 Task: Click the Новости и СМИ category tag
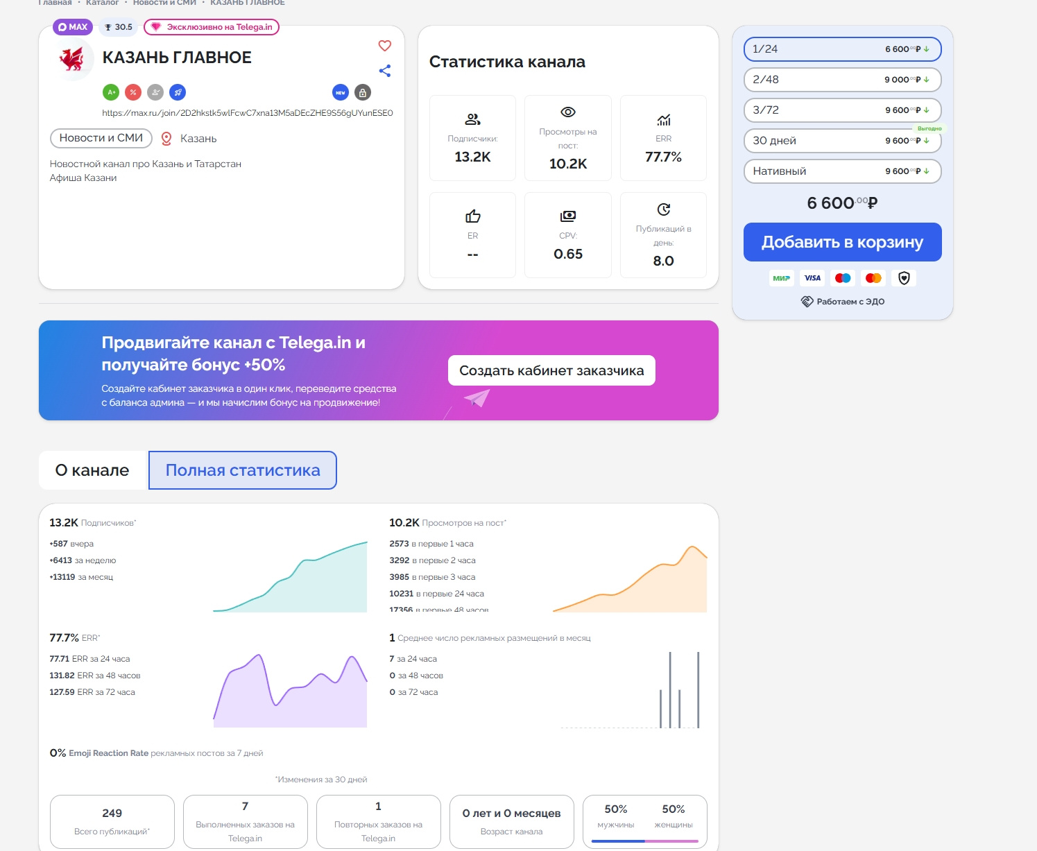pyautogui.click(x=101, y=138)
